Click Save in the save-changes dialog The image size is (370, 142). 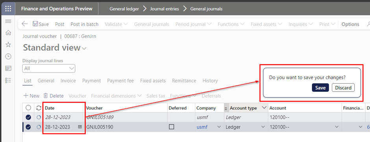(x=320, y=88)
